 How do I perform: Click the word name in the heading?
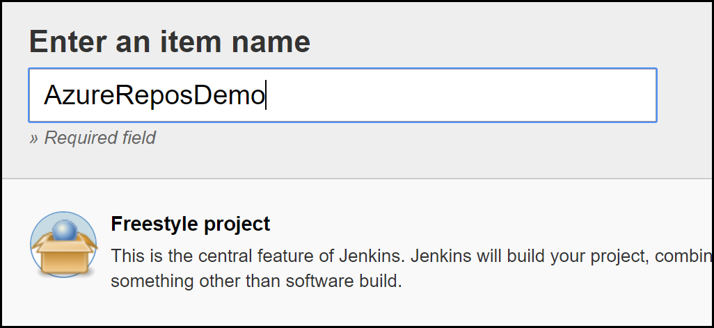point(271,43)
